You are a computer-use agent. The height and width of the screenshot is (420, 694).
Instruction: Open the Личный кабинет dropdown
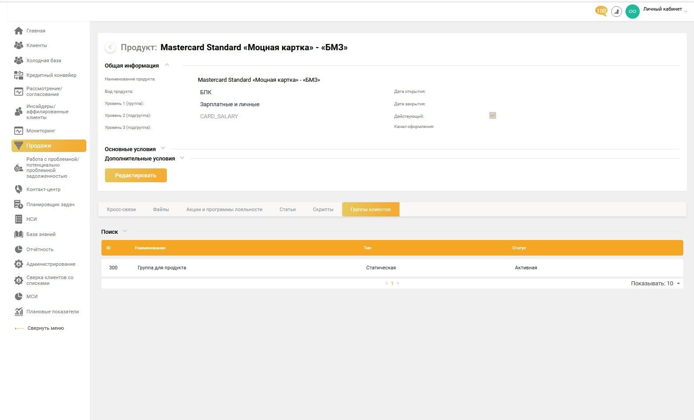[665, 9]
